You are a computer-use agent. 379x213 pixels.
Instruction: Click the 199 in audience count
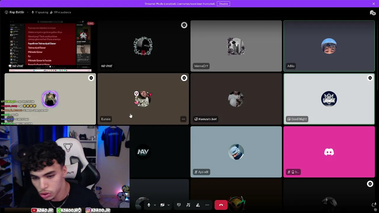(x=60, y=12)
